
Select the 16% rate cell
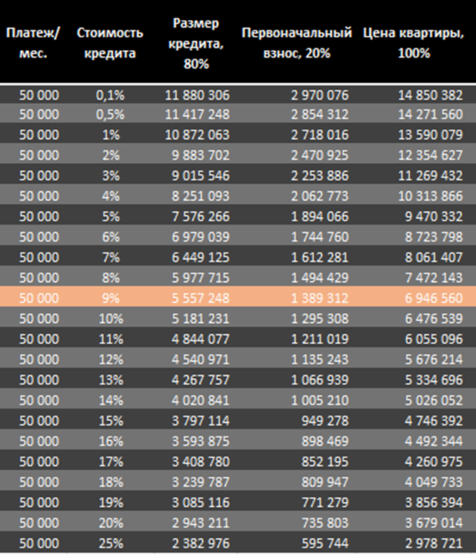(x=111, y=442)
